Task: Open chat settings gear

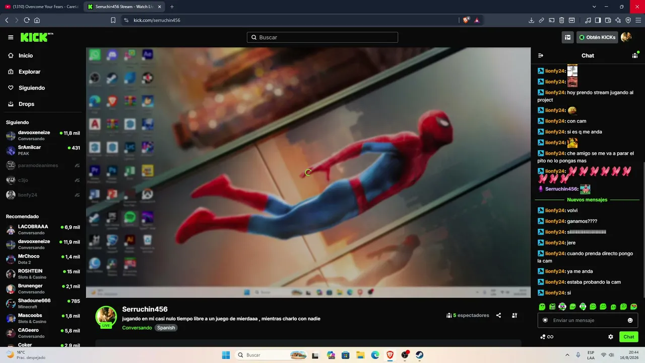Action: coord(611,337)
